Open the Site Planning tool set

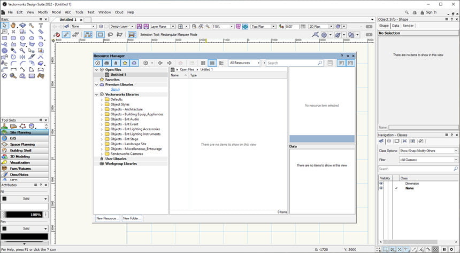pyautogui.click(x=25, y=132)
